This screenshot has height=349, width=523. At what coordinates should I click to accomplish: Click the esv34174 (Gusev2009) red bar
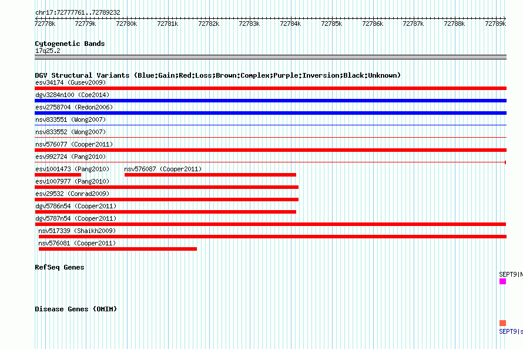(x=270, y=88)
